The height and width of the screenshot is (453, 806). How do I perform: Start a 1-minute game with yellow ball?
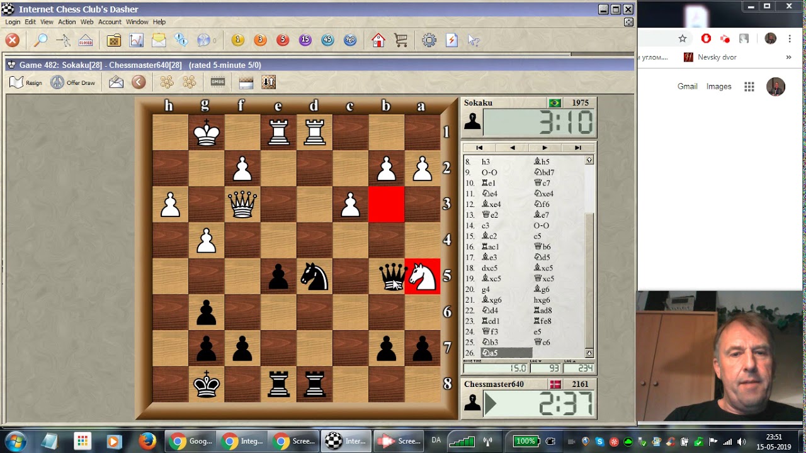coord(238,40)
